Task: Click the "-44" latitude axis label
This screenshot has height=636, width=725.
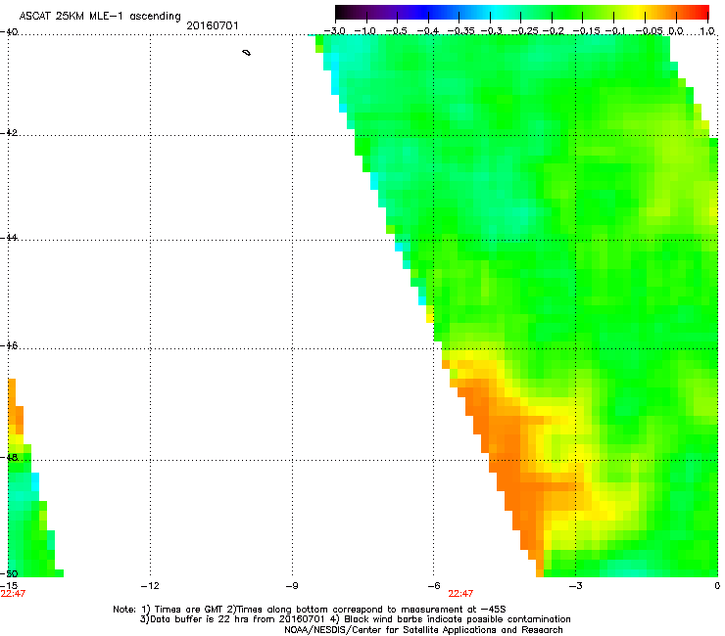Action: coord(9,238)
